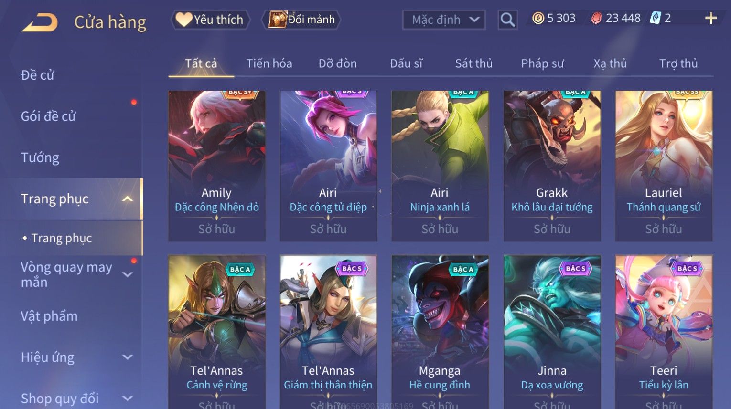Expand the Hiệu ứng sidebar section

tap(127, 357)
